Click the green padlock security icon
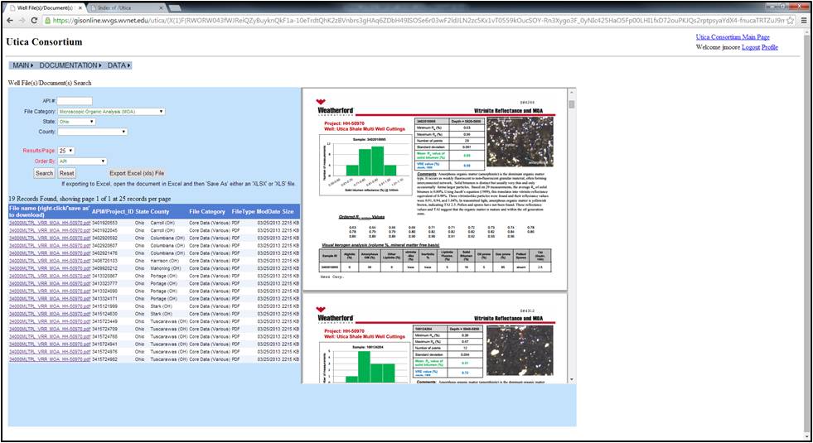Image resolution: width=813 pixels, height=443 pixels. click(47, 20)
